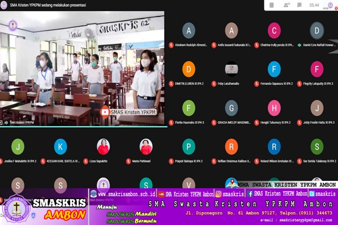
Task: Click Anifa isusanti hukunala's muted mic icon
Action: pos(214,45)
